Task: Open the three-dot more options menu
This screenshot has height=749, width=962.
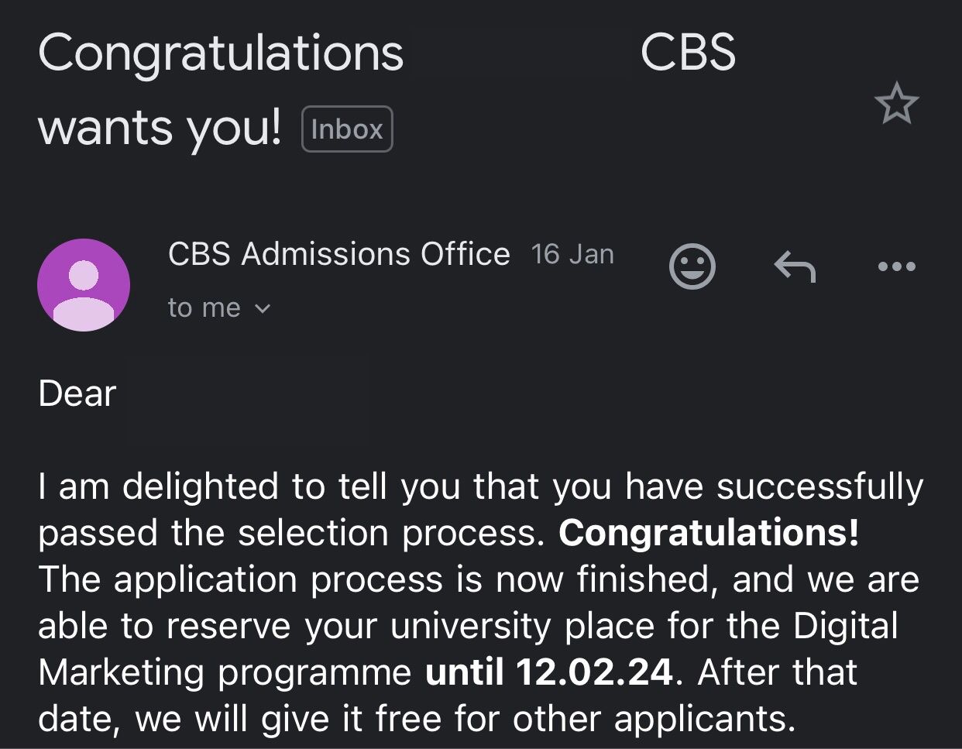Action: click(897, 266)
